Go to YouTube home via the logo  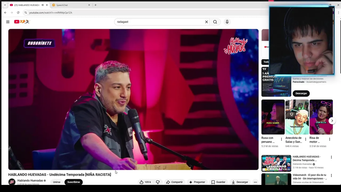pos(22,22)
